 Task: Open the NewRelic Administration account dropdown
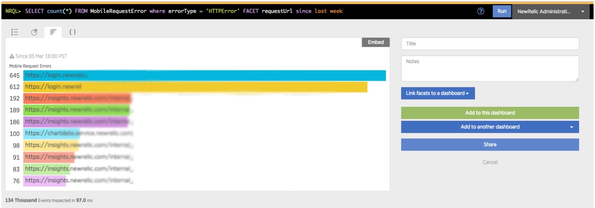(x=551, y=11)
